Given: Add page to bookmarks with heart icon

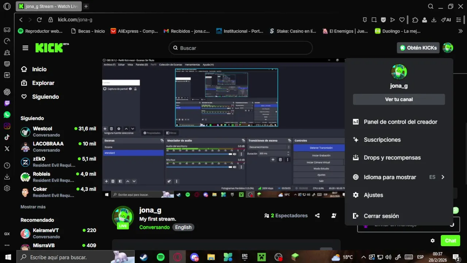Looking at the screenshot, I should click(x=402, y=20).
